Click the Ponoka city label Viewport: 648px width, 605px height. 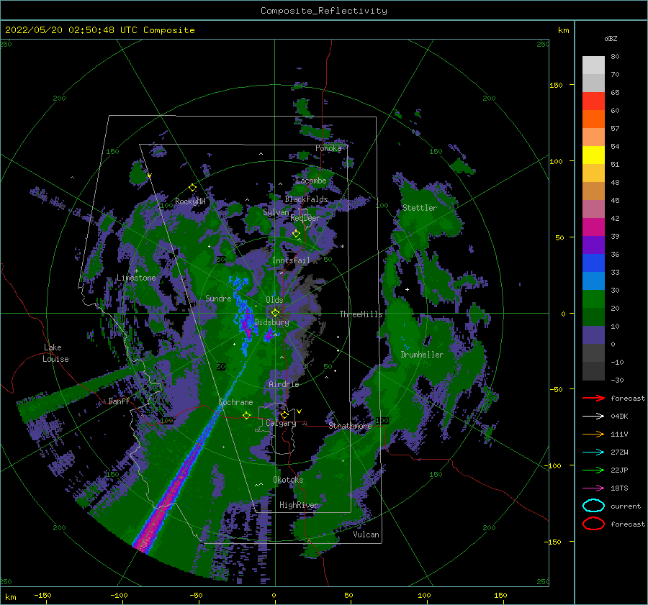pyautogui.click(x=328, y=148)
